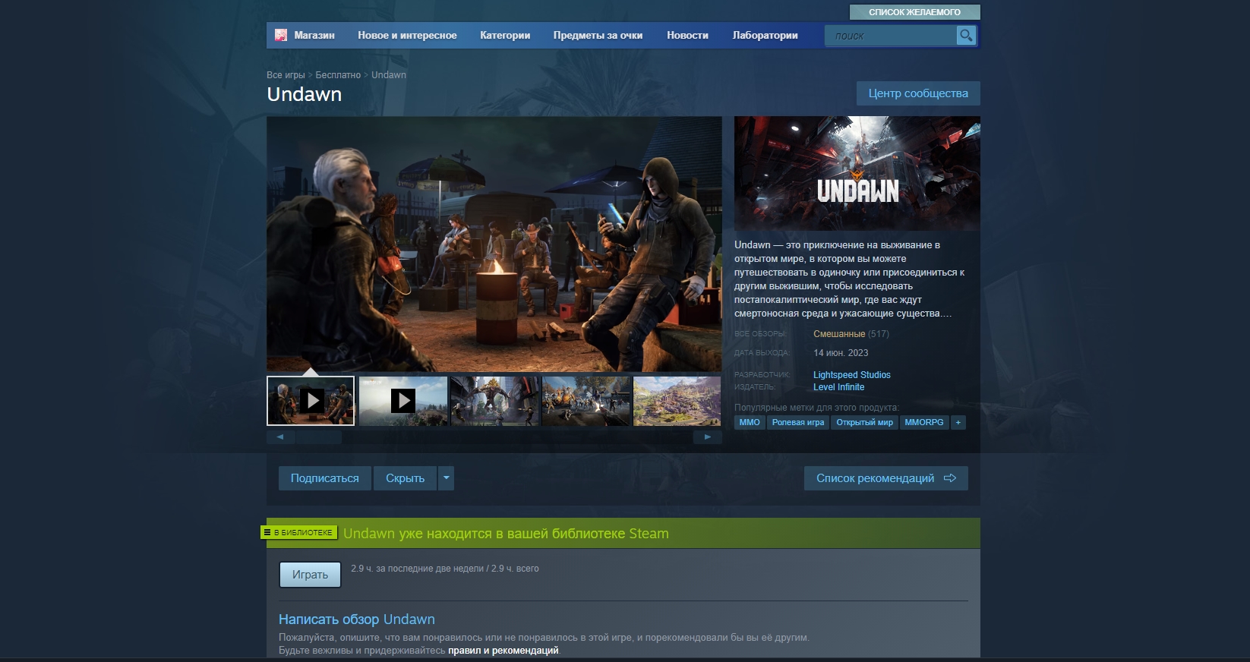This screenshot has width=1250, height=662.
Task: Click the Написать обзор Undawn heading
Action: coord(357,619)
